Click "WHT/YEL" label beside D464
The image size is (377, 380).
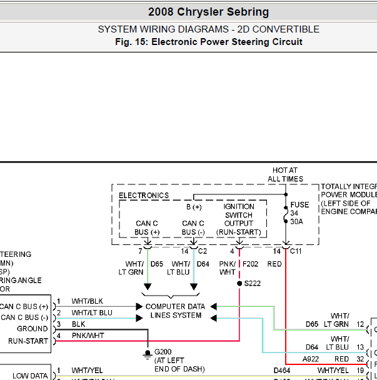333,371
